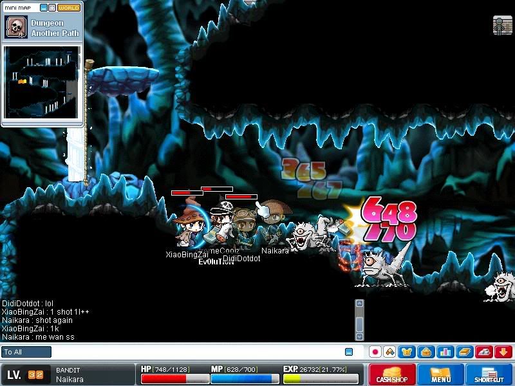Click the red HP gauge bar
The image size is (515, 386).
(x=175, y=379)
